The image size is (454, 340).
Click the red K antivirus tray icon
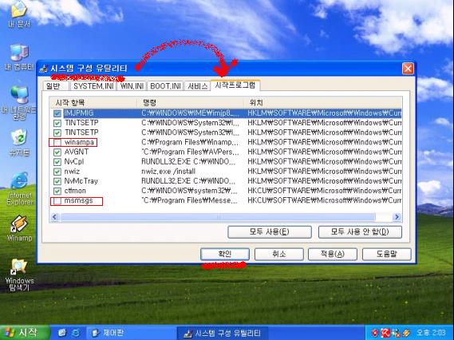[x=385, y=333]
